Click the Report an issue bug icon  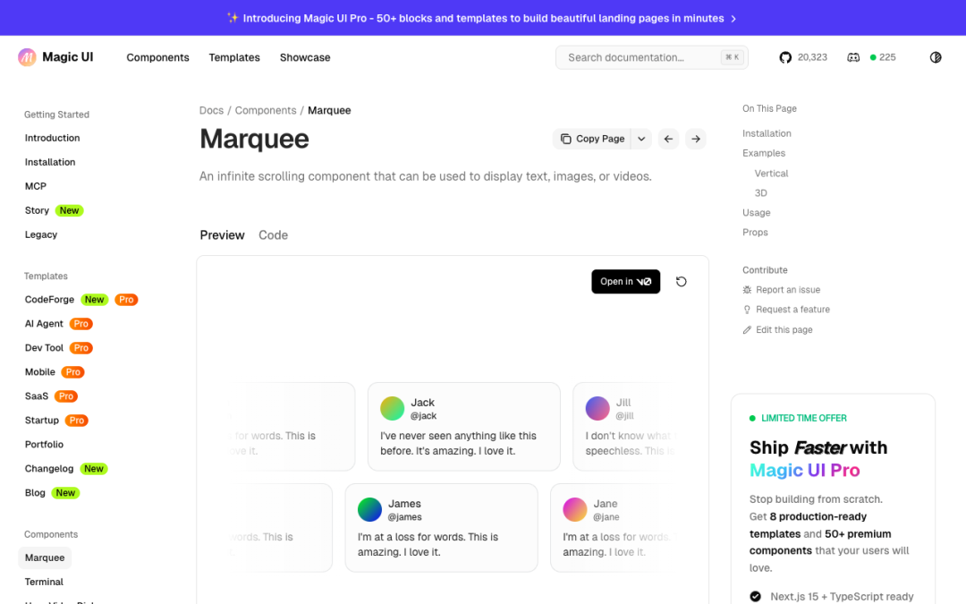(748, 289)
